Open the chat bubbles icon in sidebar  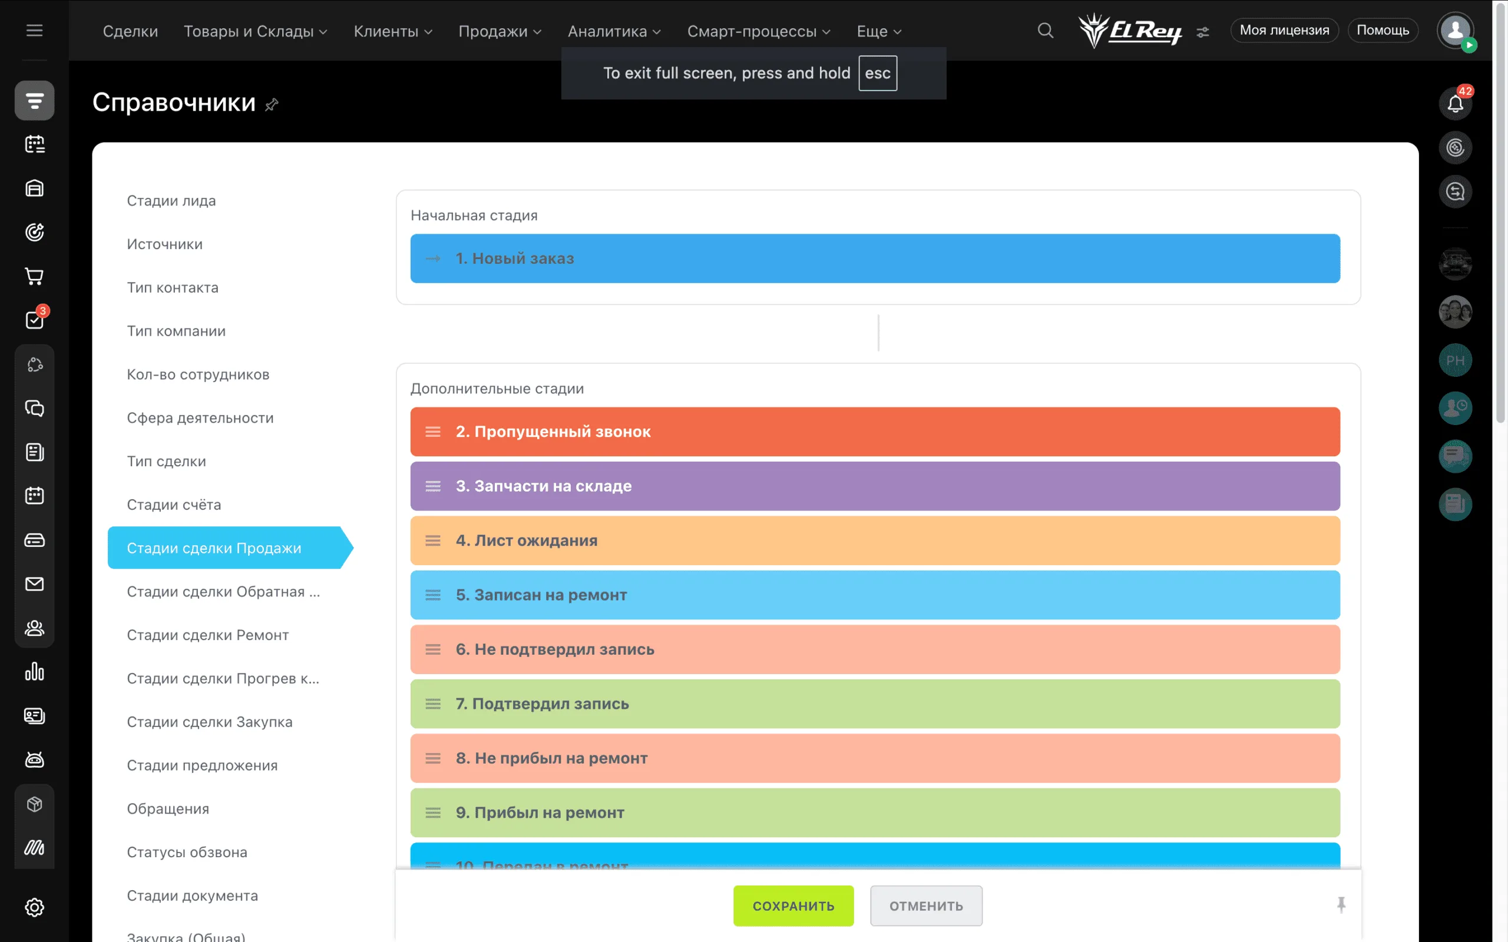pyautogui.click(x=34, y=408)
